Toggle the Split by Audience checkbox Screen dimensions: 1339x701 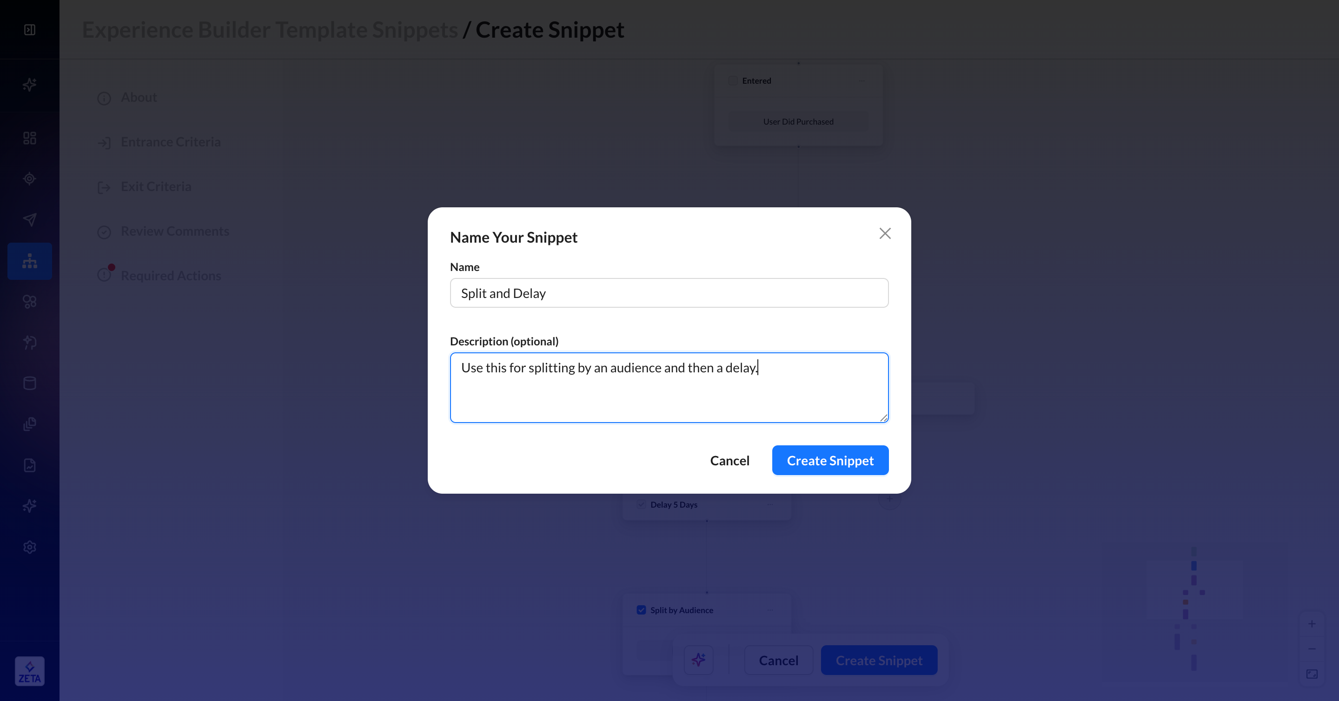coord(642,610)
